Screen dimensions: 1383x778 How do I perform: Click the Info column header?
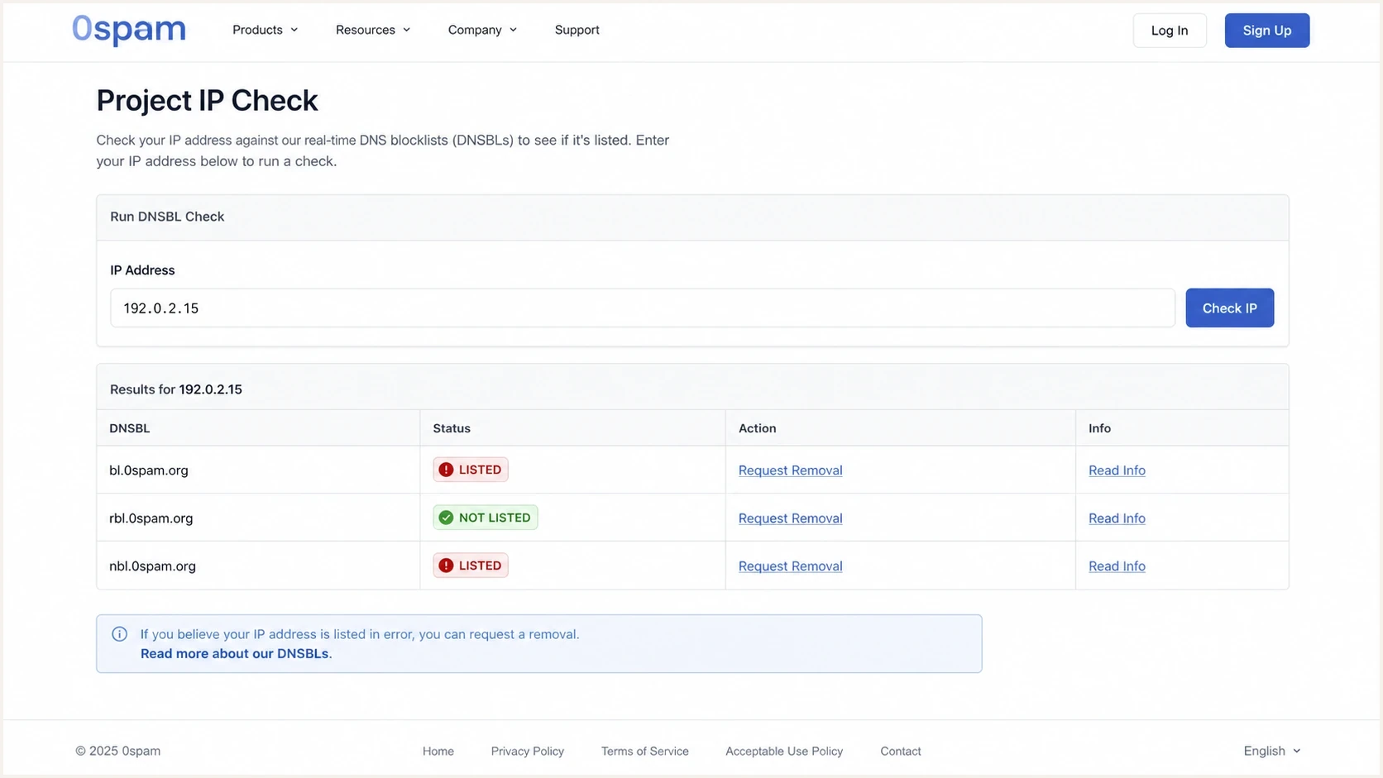pyautogui.click(x=1182, y=428)
